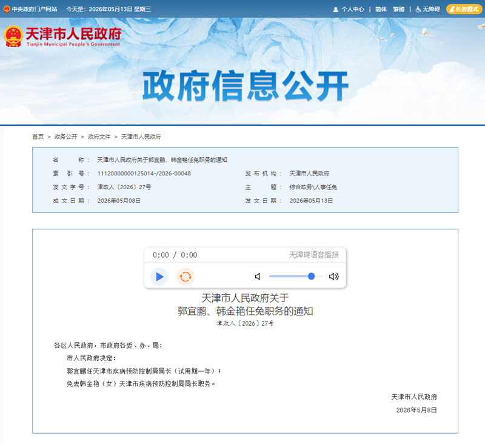The width and height of the screenshot is (485, 444).
Task: Open 政府文件 breadcrumb link
Action: (x=99, y=136)
